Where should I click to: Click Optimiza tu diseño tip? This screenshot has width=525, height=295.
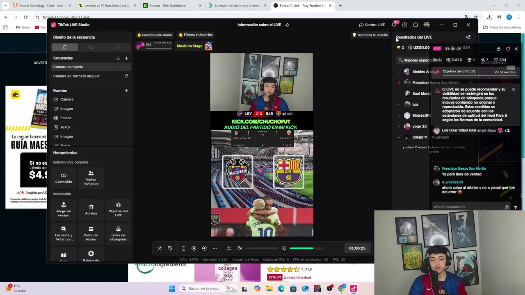pos(370,35)
